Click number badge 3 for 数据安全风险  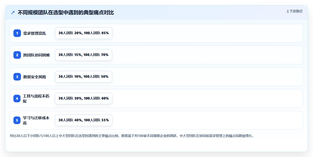17,77
